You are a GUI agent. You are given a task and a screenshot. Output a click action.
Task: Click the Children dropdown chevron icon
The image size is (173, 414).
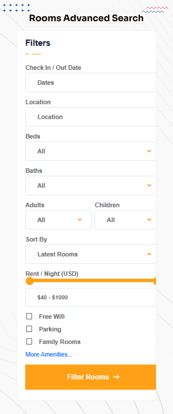tap(149, 220)
